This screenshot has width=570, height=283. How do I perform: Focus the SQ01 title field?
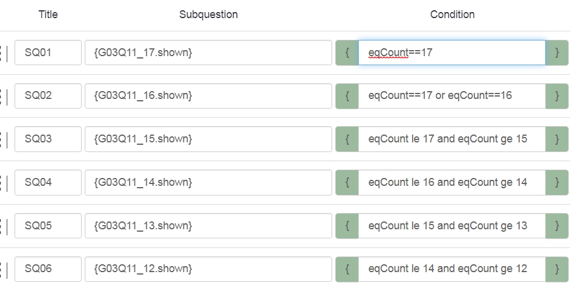coord(48,52)
